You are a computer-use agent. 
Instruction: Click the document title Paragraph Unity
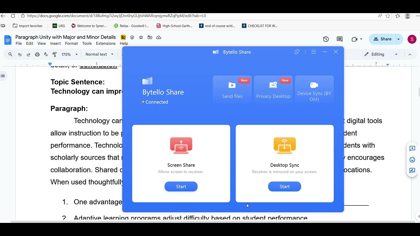point(66,37)
